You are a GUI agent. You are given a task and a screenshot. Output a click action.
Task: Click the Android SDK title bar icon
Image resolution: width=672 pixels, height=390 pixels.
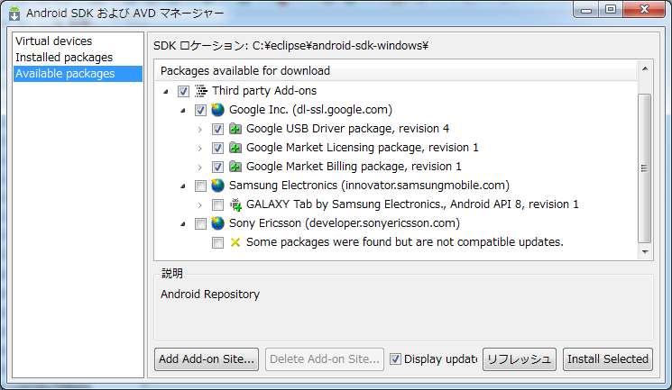14,15
